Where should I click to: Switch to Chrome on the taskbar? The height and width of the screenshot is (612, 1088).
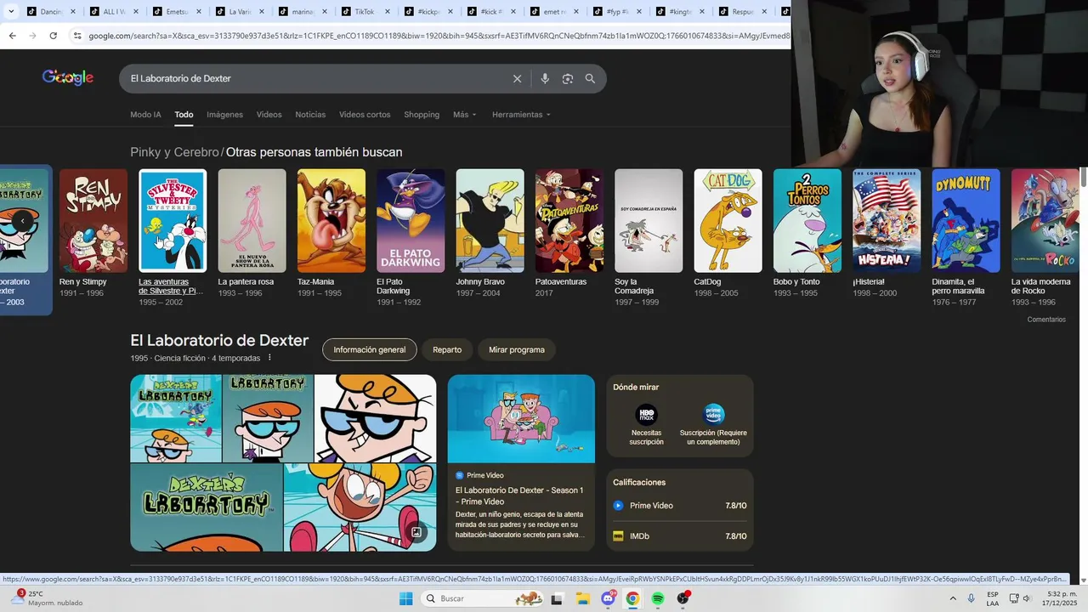click(x=632, y=598)
